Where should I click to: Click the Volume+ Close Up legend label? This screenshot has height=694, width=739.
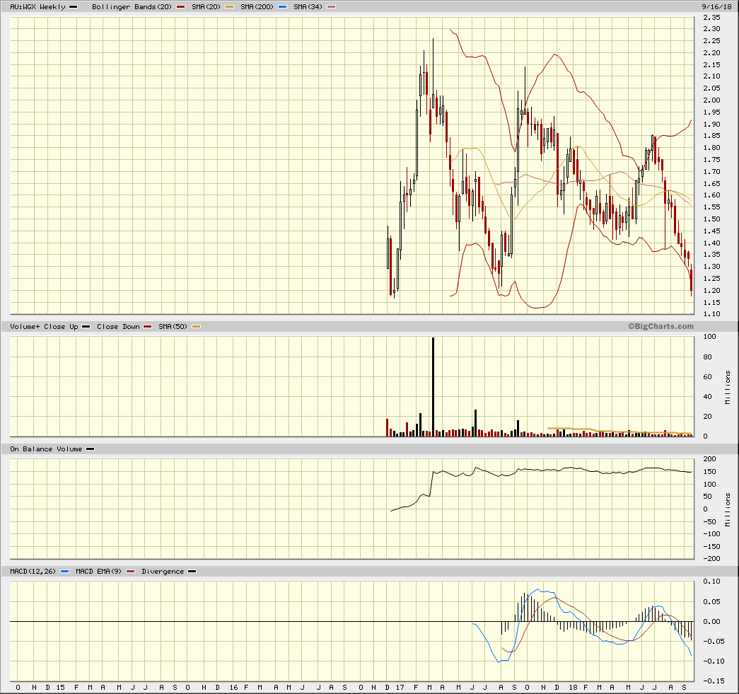click(x=44, y=327)
